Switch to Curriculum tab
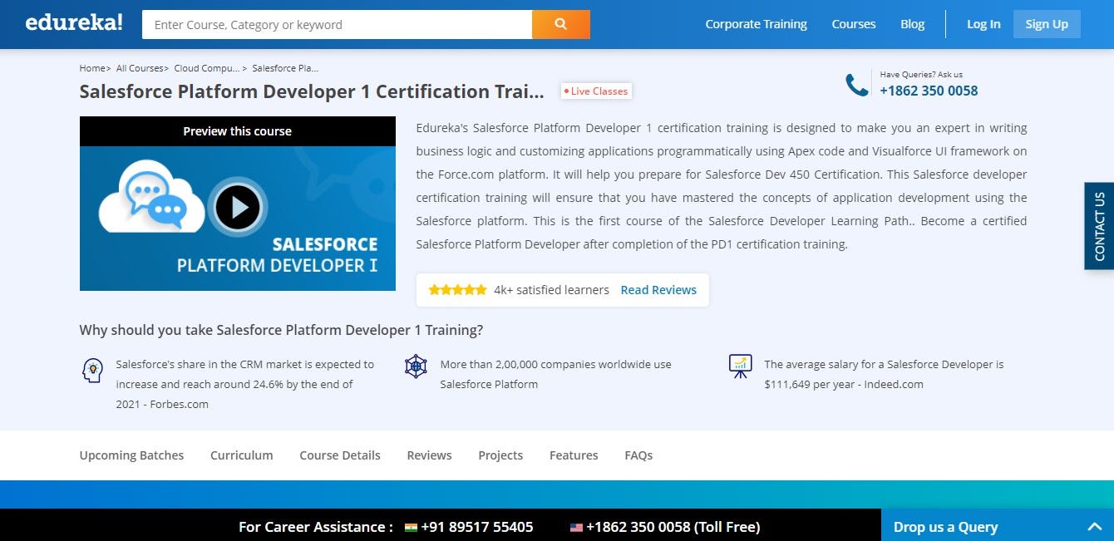Screen dimensions: 1114x541 point(241,455)
